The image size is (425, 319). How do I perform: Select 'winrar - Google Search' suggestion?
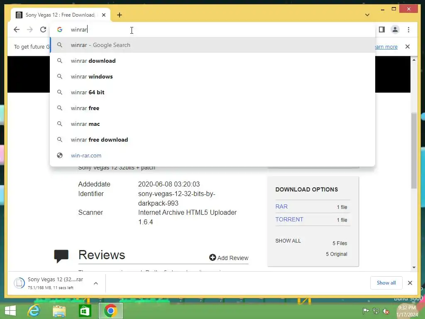213,45
